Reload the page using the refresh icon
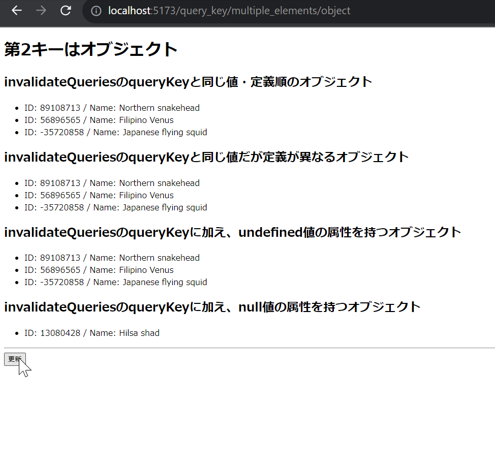This screenshot has height=466, width=495. (66, 10)
